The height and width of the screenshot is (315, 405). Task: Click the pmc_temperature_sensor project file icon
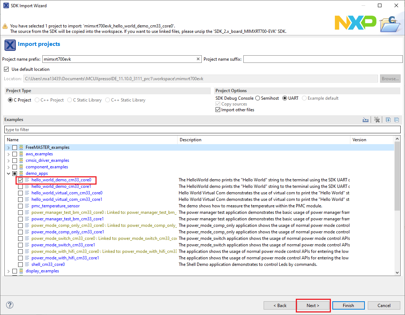point(27,206)
